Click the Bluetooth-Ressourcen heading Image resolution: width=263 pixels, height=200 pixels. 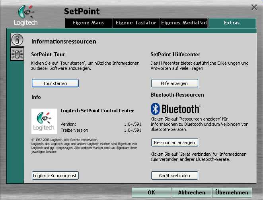point(177,95)
